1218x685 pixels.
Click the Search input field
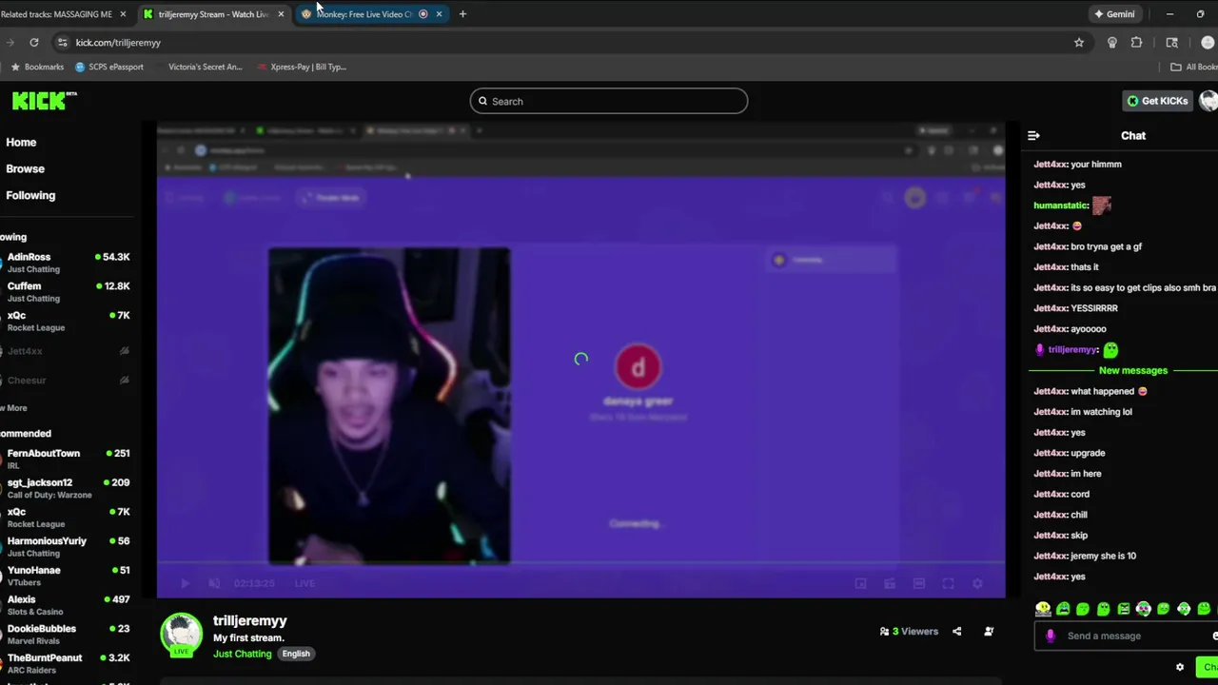click(609, 101)
